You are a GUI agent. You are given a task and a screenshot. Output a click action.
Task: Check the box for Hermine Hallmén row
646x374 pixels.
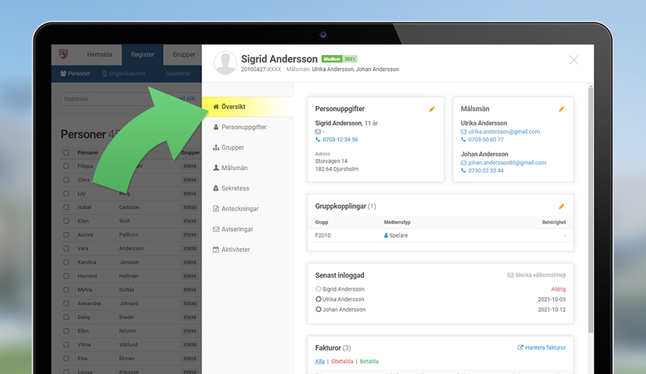(66, 276)
